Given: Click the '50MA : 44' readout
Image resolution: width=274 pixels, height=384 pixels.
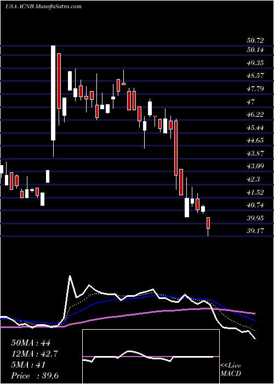Looking at the screenshot, I should [31, 343].
